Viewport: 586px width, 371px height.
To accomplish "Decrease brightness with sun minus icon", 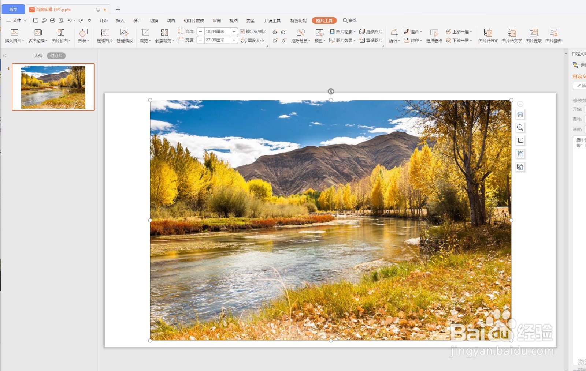I will (283, 41).
